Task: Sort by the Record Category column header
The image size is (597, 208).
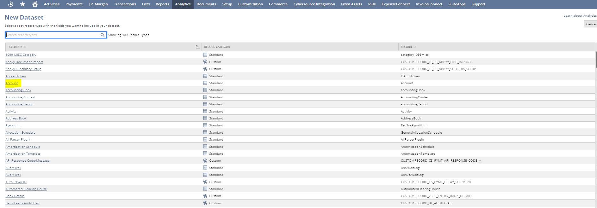Action: (217, 47)
